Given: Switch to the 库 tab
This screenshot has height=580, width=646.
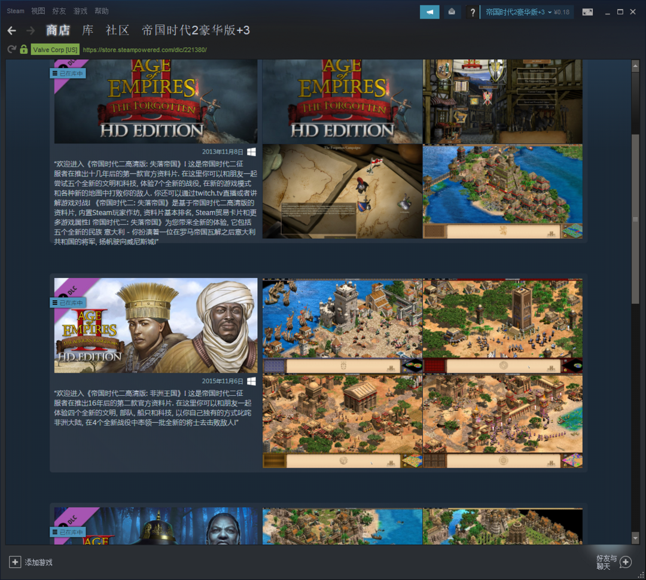Looking at the screenshot, I should (x=87, y=30).
